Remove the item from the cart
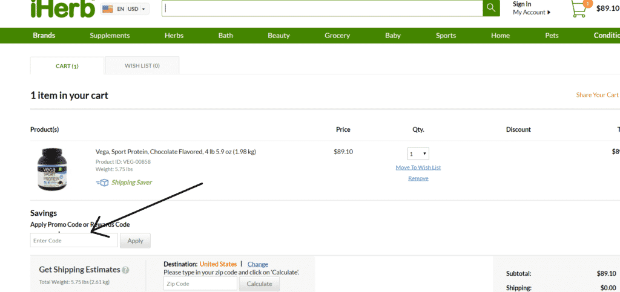620x292 pixels. click(x=418, y=178)
